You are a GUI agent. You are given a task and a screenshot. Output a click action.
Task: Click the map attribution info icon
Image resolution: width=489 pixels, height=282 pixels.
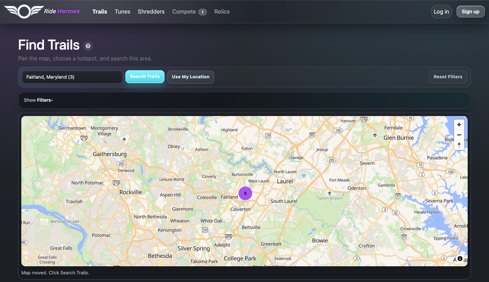click(460, 259)
